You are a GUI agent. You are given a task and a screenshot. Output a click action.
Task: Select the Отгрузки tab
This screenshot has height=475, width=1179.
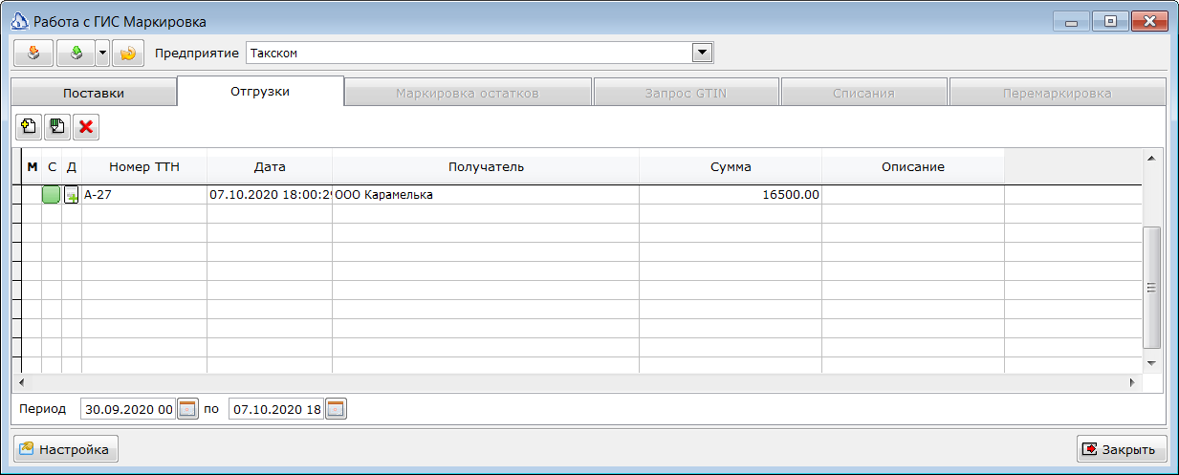(x=260, y=91)
